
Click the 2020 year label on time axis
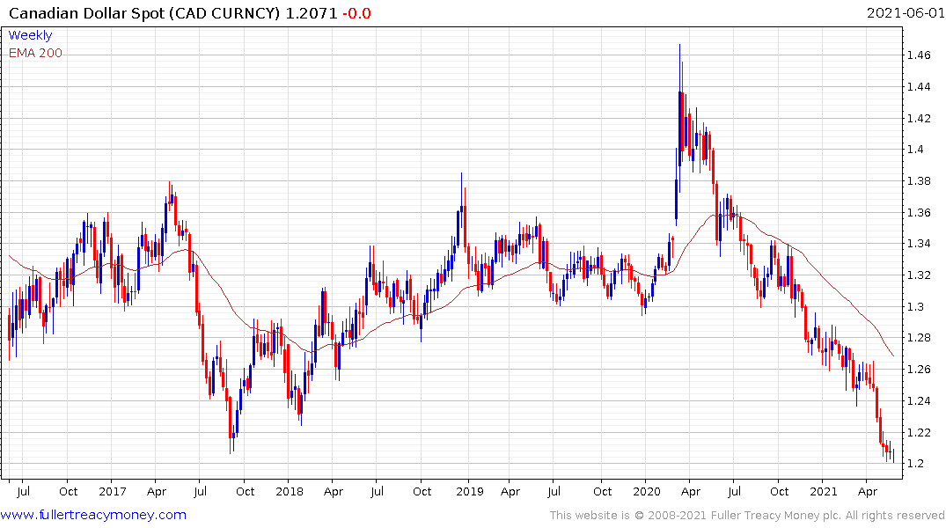647,491
